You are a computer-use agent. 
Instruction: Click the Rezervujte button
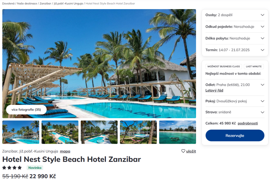(x=235, y=135)
